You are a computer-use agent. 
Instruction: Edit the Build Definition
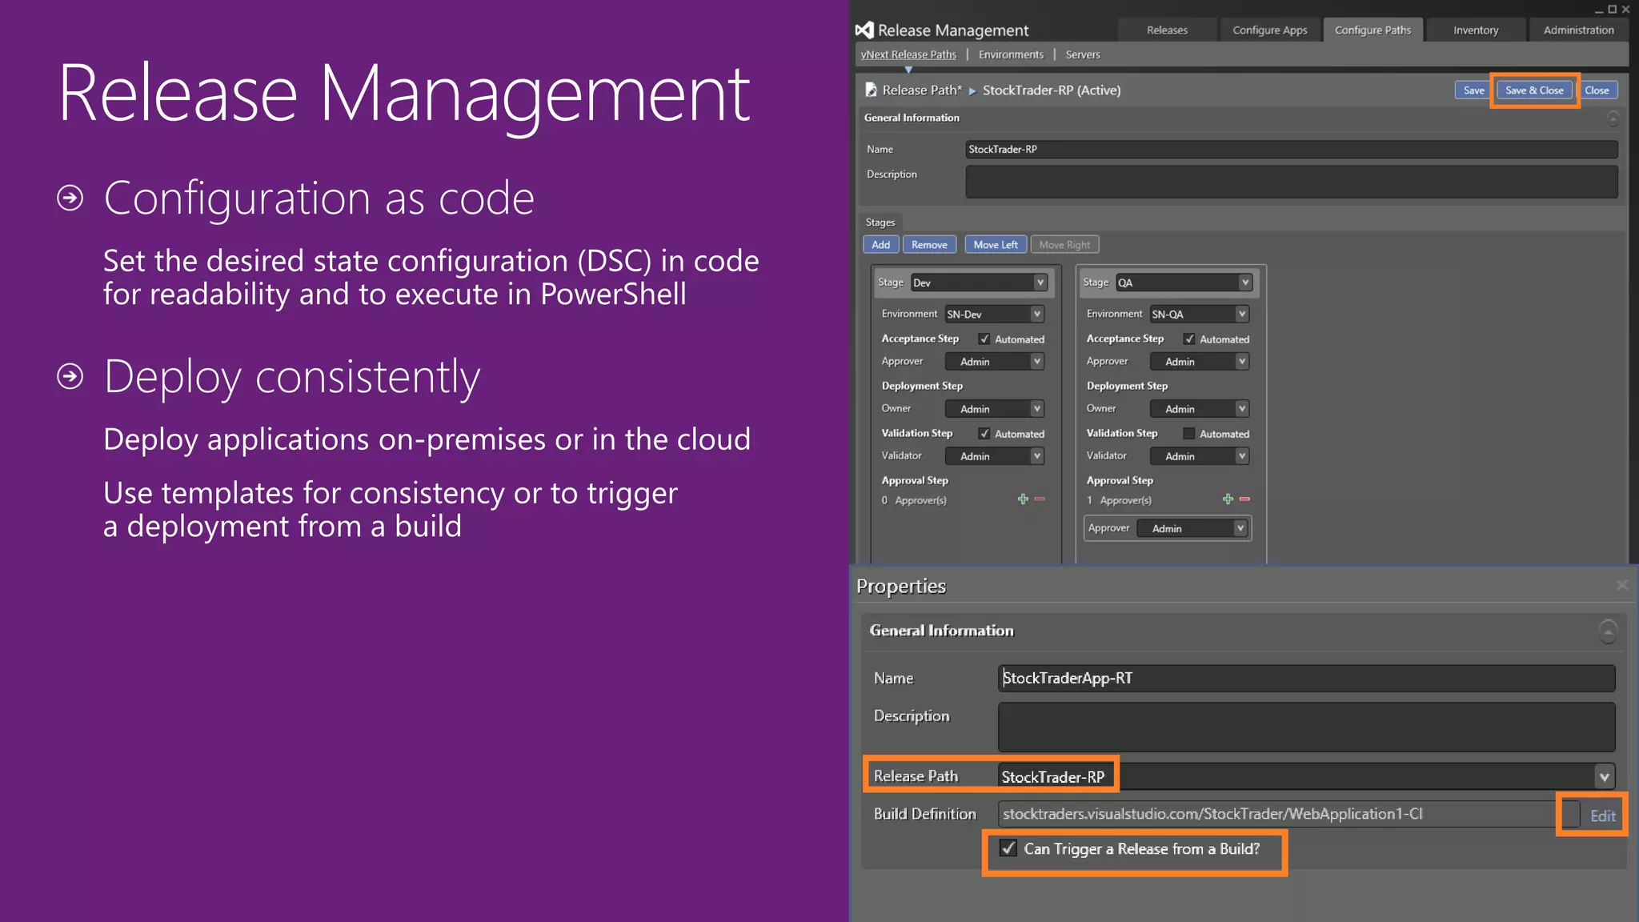[x=1602, y=816]
